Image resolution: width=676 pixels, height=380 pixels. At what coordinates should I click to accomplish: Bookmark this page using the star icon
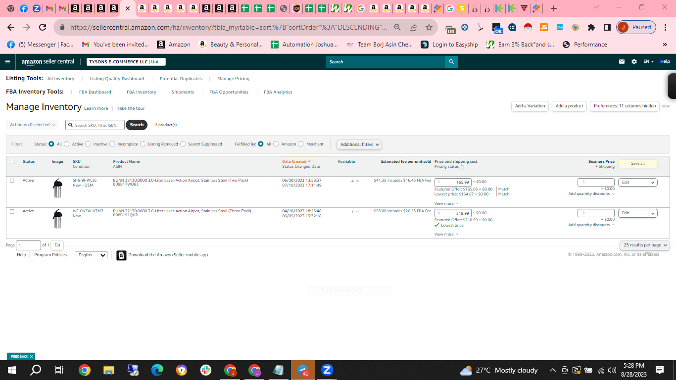click(429, 27)
